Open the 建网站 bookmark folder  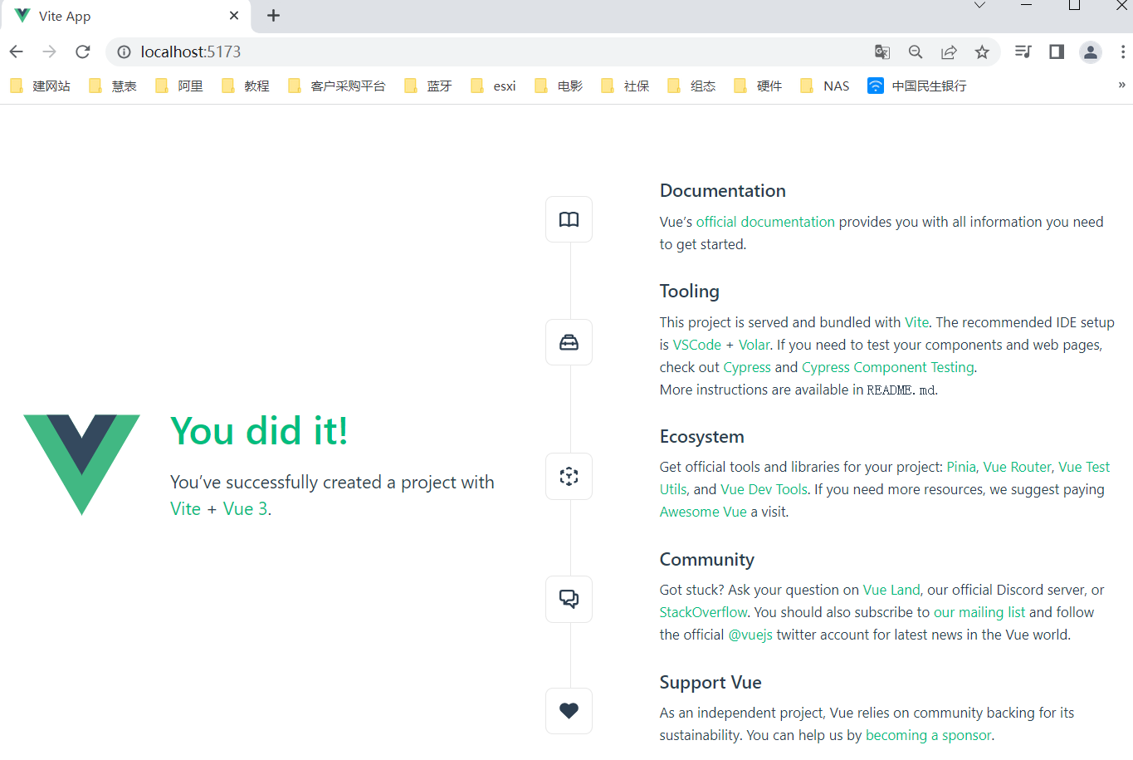point(40,86)
